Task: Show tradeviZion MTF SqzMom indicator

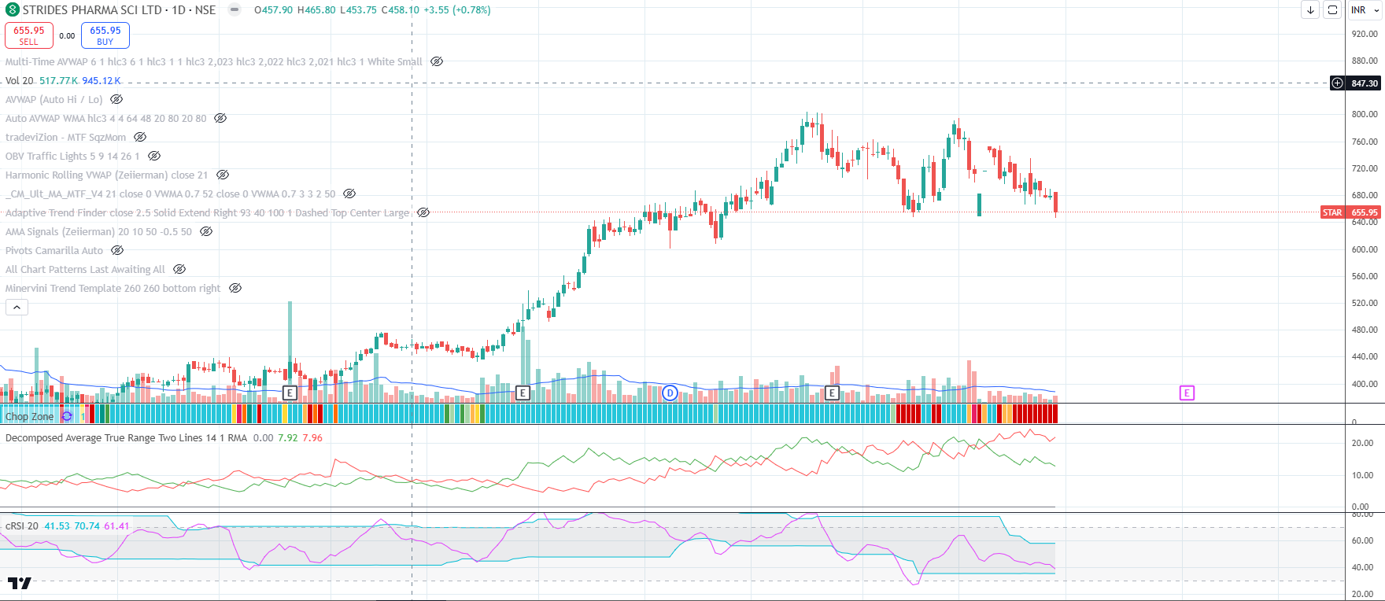Action: coord(140,137)
